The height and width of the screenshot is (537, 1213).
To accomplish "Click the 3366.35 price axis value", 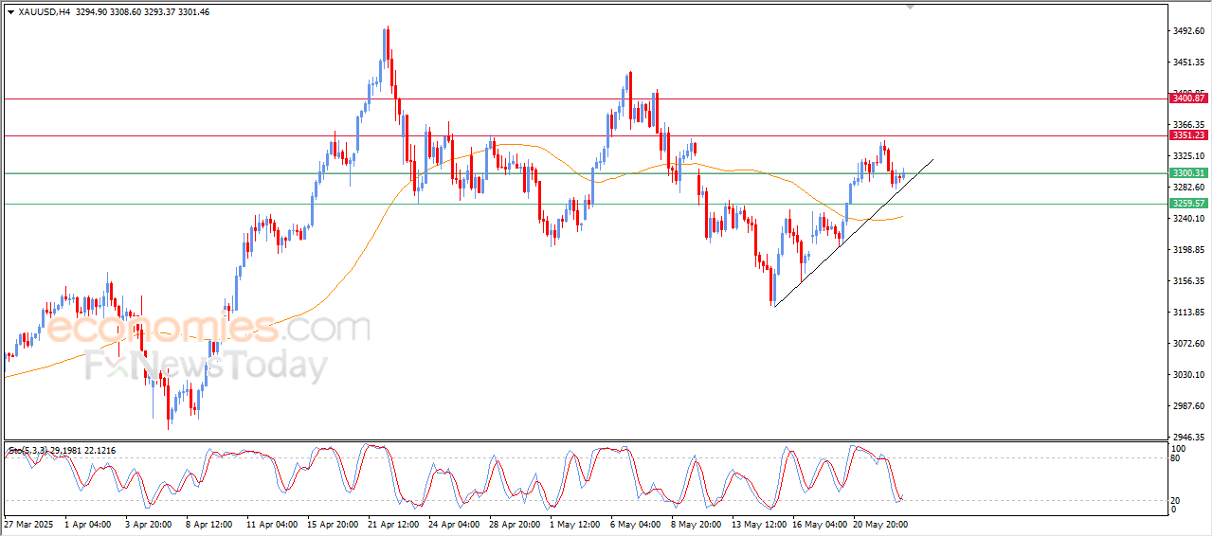I will pyautogui.click(x=1188, y=125).
